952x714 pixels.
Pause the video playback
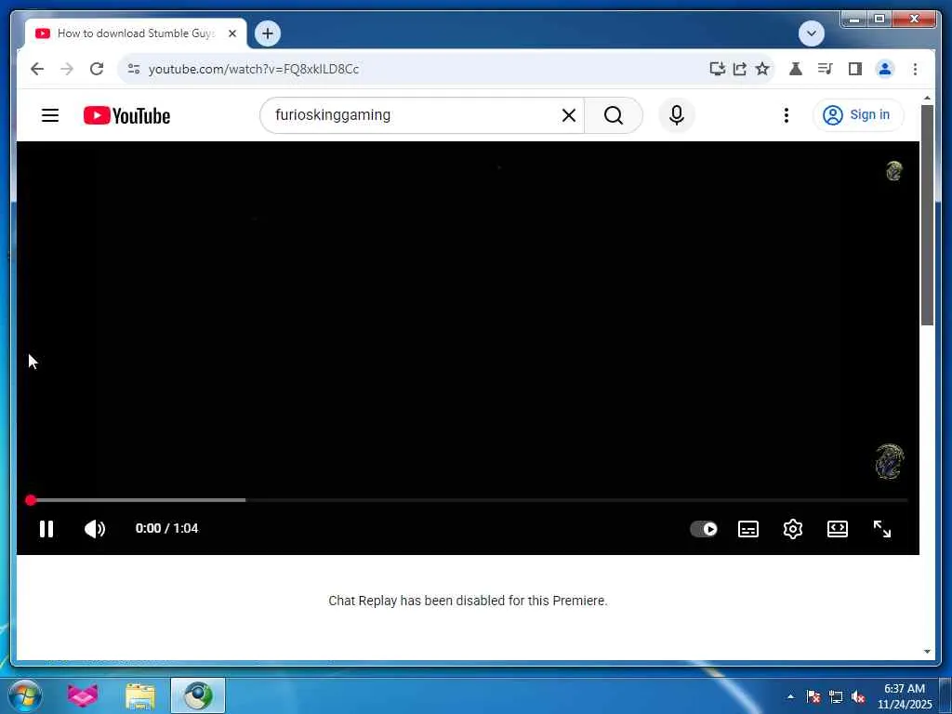pyautogui.click(x=46, y=529)
